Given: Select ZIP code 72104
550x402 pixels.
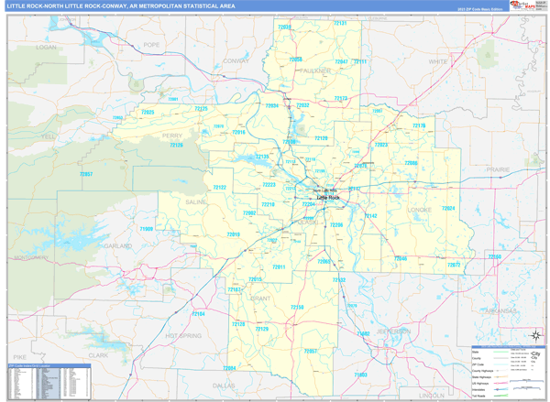Looking at the screenshot, I should point(198,314).
